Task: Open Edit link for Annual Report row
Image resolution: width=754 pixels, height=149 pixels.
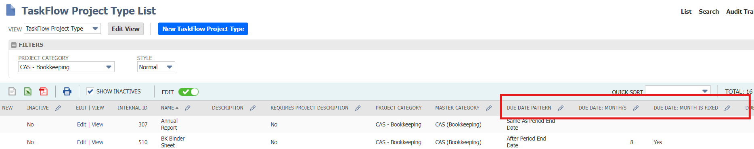Action: [x=82, y=124]
